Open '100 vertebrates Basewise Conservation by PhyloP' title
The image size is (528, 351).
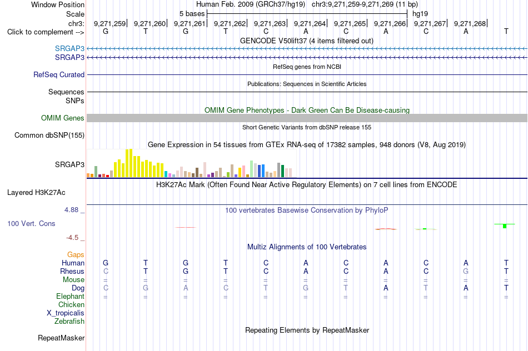coord(307,210)
